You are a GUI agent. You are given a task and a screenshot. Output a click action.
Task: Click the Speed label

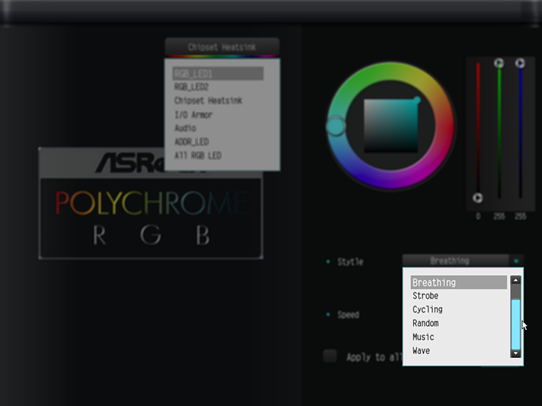(348, 315)
